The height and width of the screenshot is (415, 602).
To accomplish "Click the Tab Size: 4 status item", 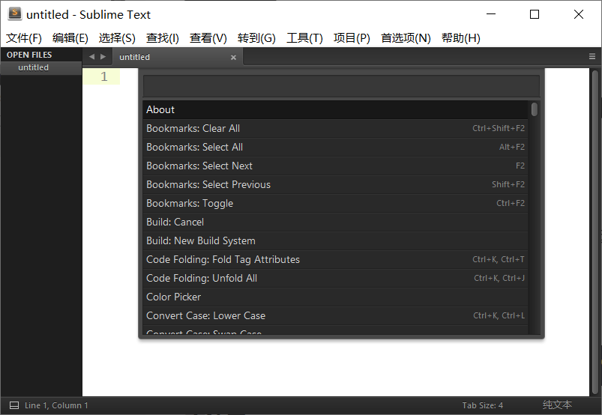I will (482, 405).
